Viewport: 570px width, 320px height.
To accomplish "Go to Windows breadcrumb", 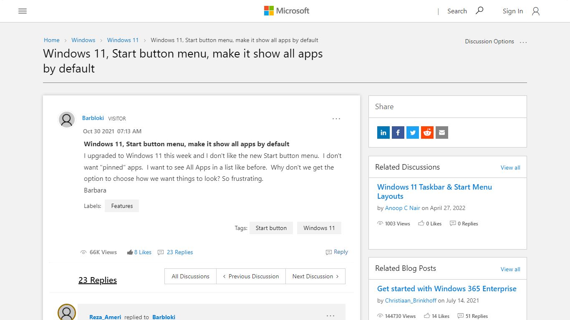I will [x=83, y=40].
